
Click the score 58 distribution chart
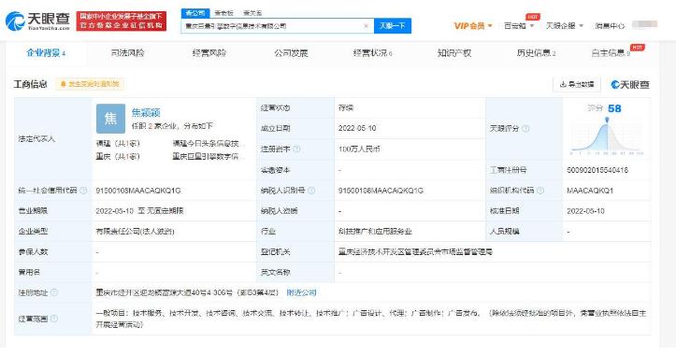pyautogui.click(x=607, y=136)
